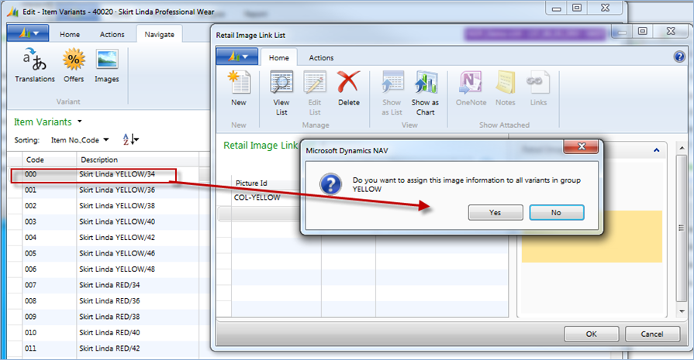Click Cancel in Retail Image Link List
Screen dimensions: 694x360
pos(652,334)
